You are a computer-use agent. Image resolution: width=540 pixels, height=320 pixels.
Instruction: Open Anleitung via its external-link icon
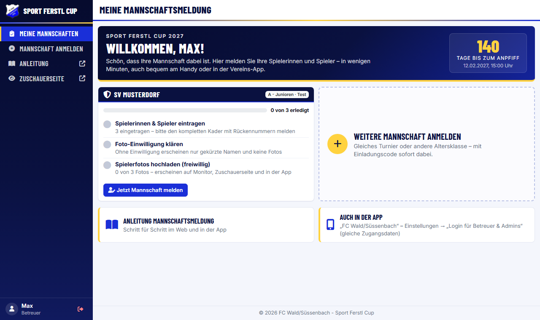[x=82, y=64]
